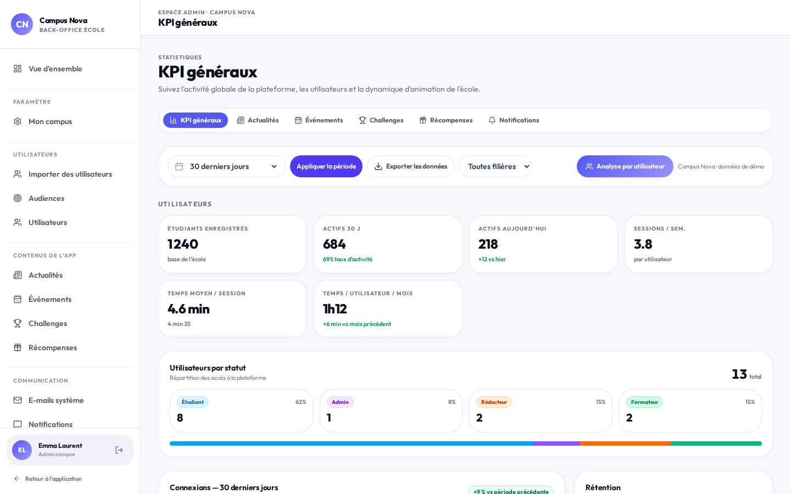The width and height of the screenshot is (791, 494).
Task: Open the Challenges tab
Action: click(381, 120)
